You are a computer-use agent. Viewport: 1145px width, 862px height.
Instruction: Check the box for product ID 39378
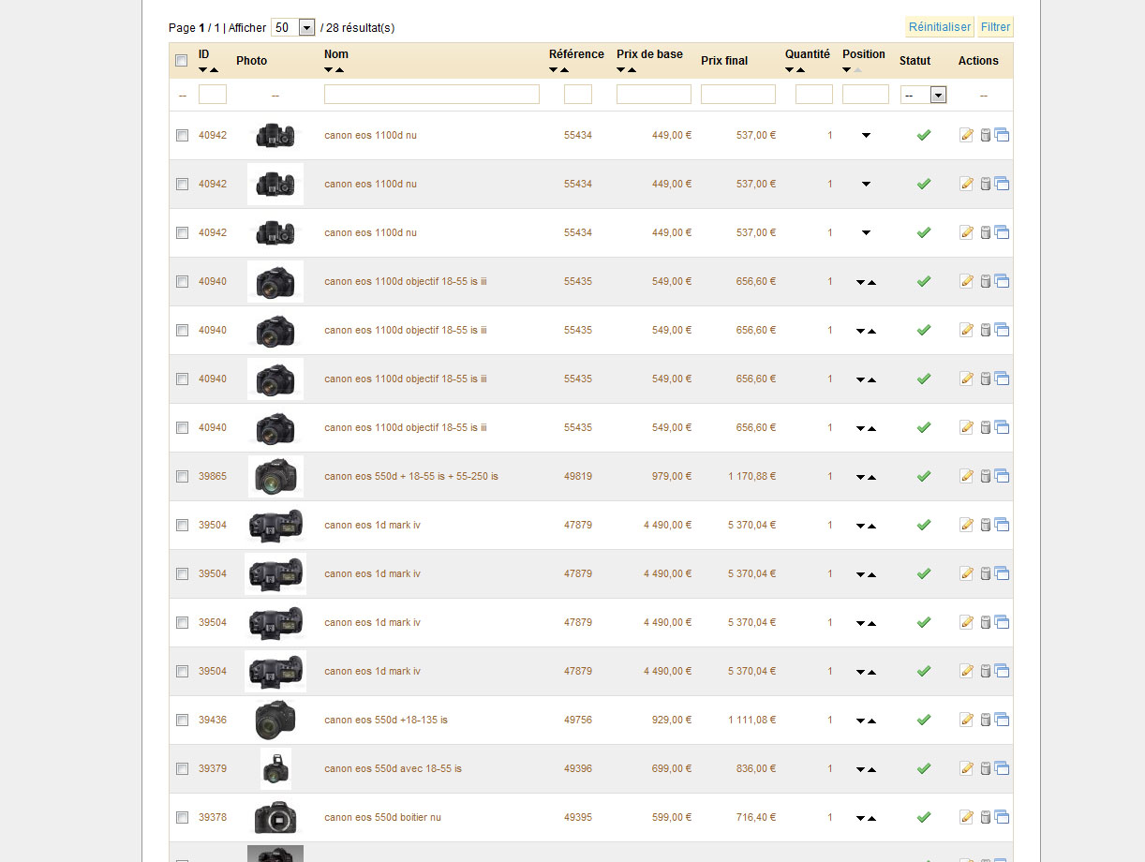(182, 817)
